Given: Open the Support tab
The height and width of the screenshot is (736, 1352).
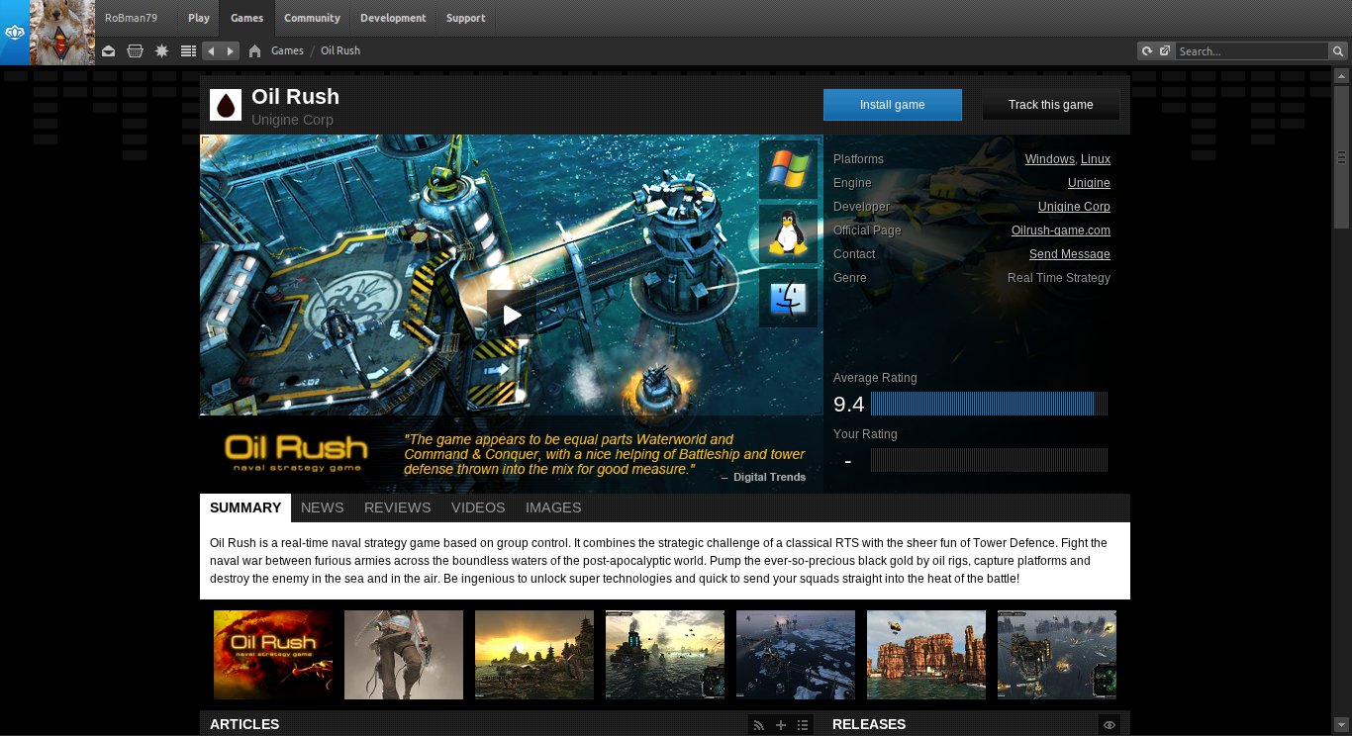Looking at the screenshot, I should tap(465, 18).
